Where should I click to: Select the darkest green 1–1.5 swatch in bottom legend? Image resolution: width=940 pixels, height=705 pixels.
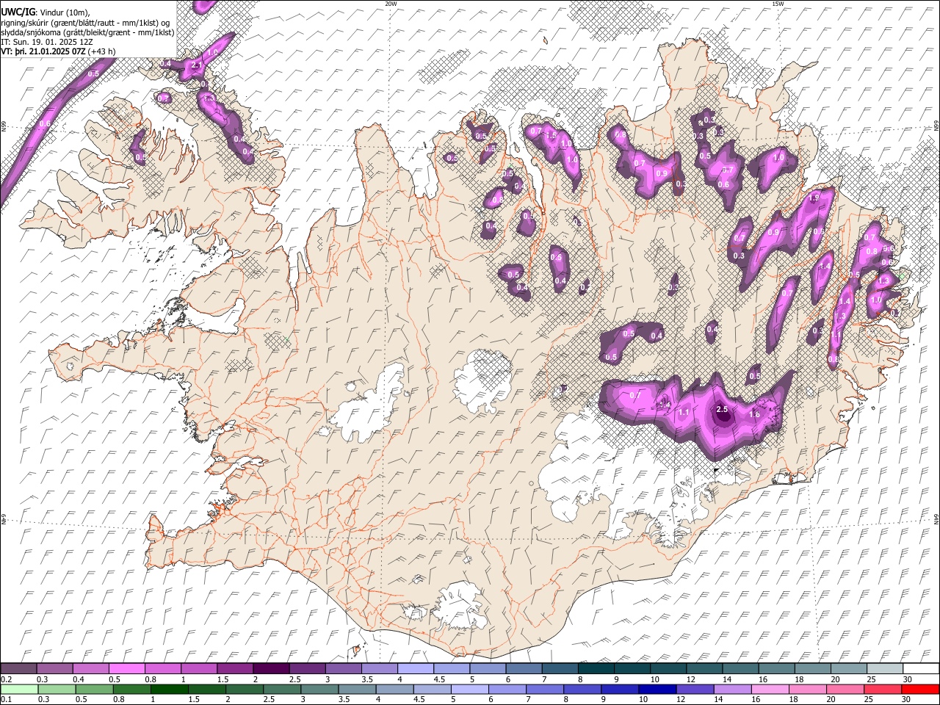click(x=169, y=690)
